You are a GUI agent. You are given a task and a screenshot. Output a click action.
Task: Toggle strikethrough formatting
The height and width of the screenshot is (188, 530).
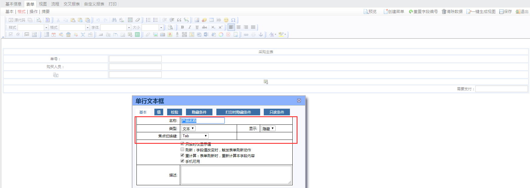click(205, 27)
